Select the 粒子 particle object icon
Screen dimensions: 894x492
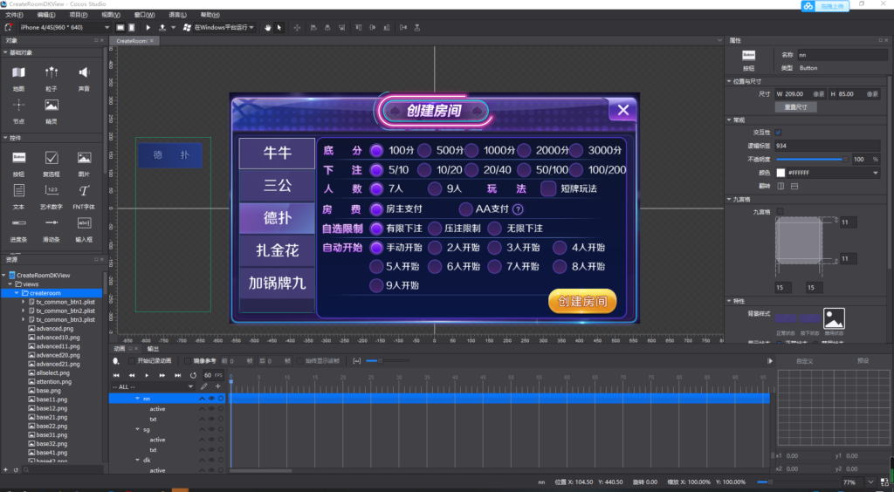tap(52, 73)
